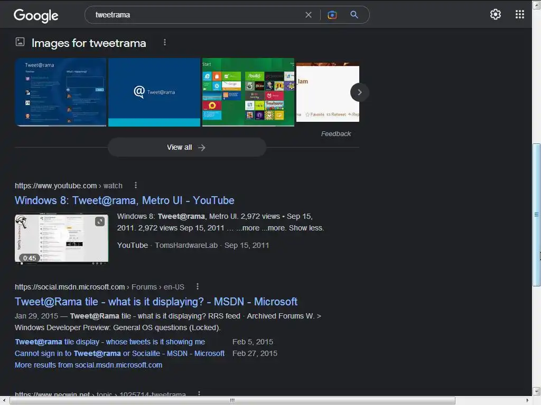The height and width of the screenshot is (405, 541).
Task: Click the vertical scrollbar thumb
Action: click(x=536, y=215)
